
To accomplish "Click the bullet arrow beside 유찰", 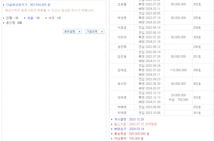I will click(25, 18).
